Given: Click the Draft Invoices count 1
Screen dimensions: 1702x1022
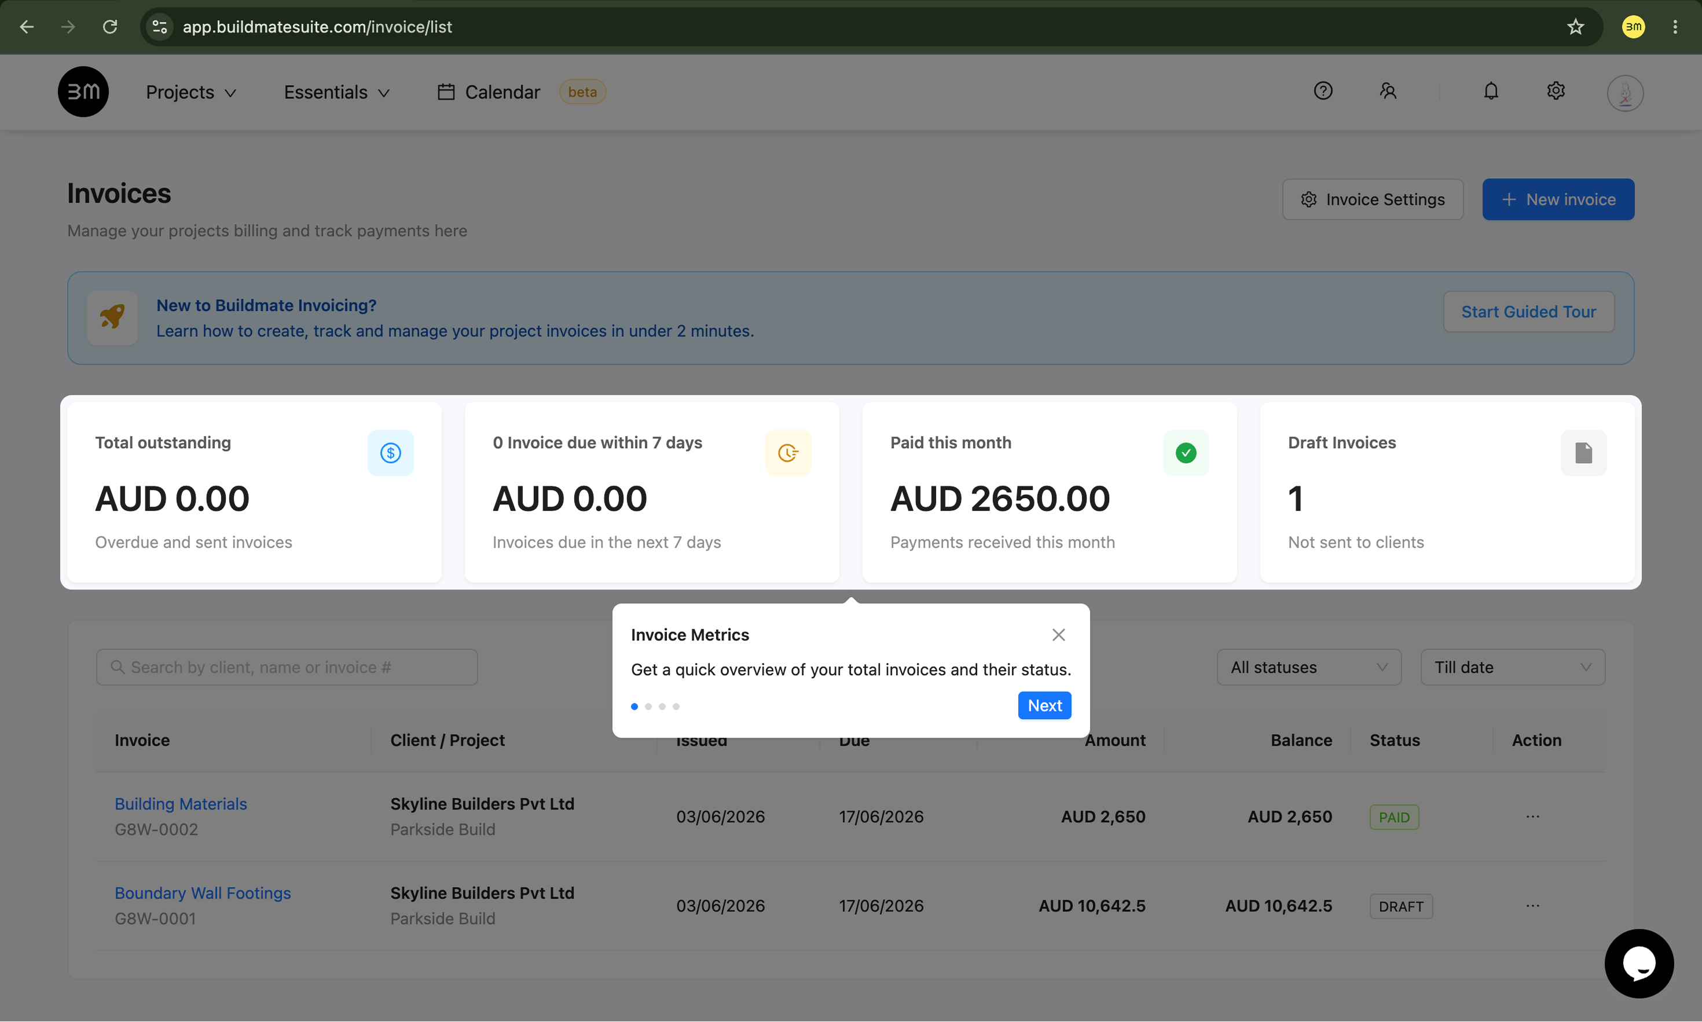Looking at the screenshot, I should pyautogui.click(x=1295, y=498).
